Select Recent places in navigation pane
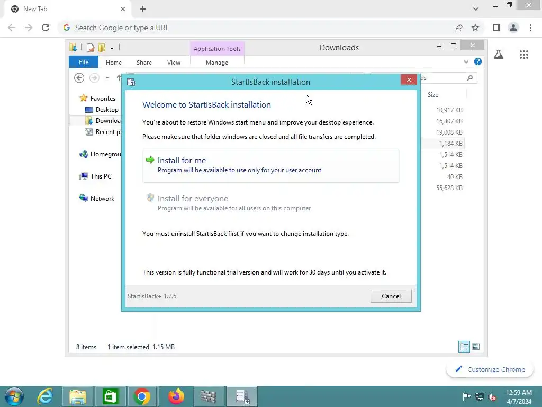 click(x=103, y=131)
